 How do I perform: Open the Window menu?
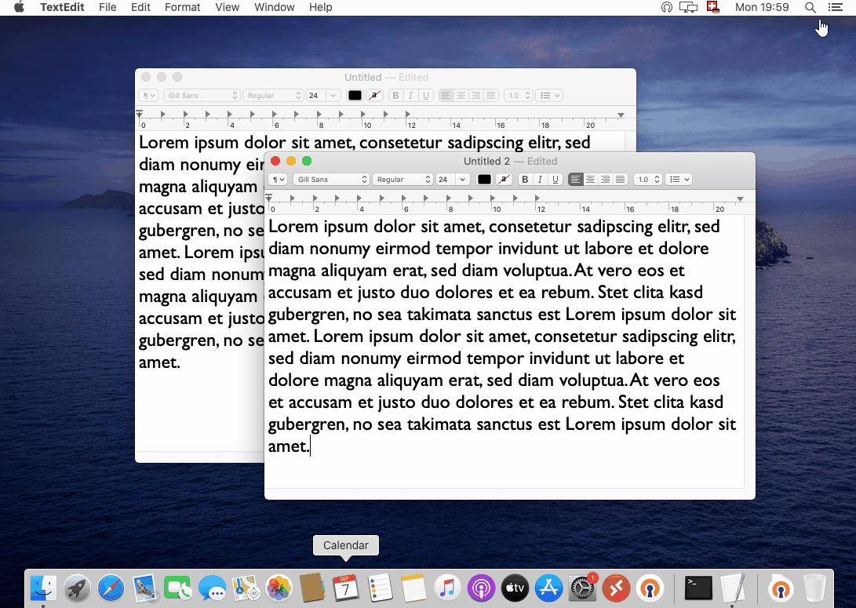coord(274,7)
